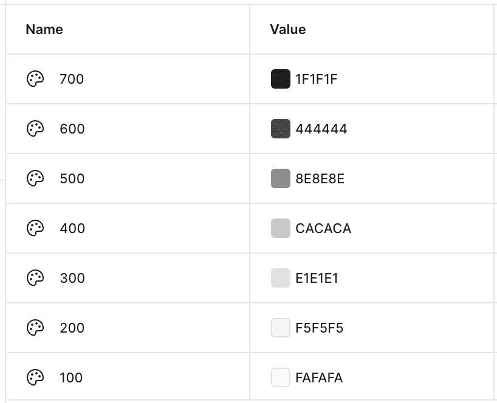The height and width of the screenshot is (403, 497).
Task: Click the palette icon beside 100
Action: (x=35, y=378)
